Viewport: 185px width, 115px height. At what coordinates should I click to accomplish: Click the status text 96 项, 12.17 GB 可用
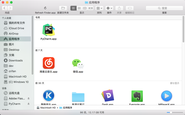click(92, 113)
